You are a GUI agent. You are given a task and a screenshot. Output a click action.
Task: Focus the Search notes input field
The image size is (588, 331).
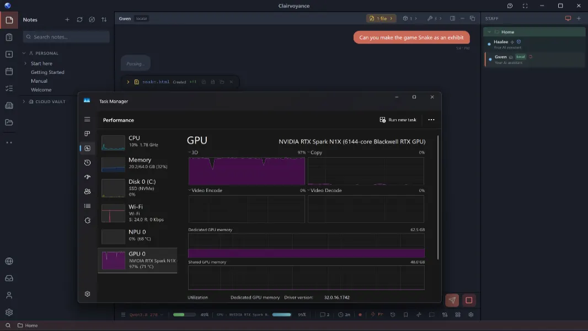tap(66, 37)
